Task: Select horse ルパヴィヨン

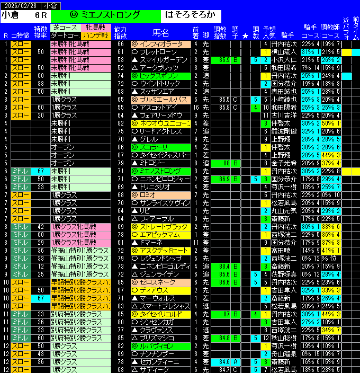Action: point(161,346)
